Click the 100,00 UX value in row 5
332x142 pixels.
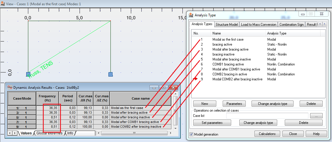85,117
